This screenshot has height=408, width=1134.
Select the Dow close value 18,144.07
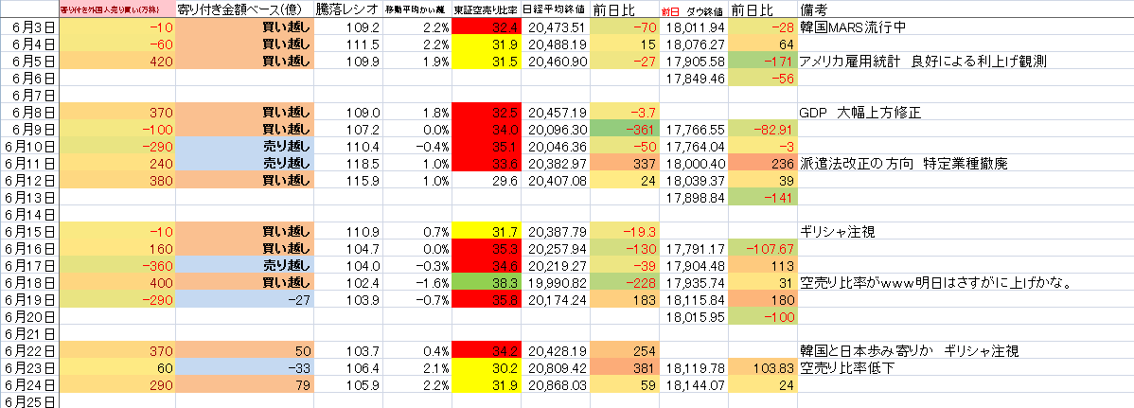(x=694, y=384)
